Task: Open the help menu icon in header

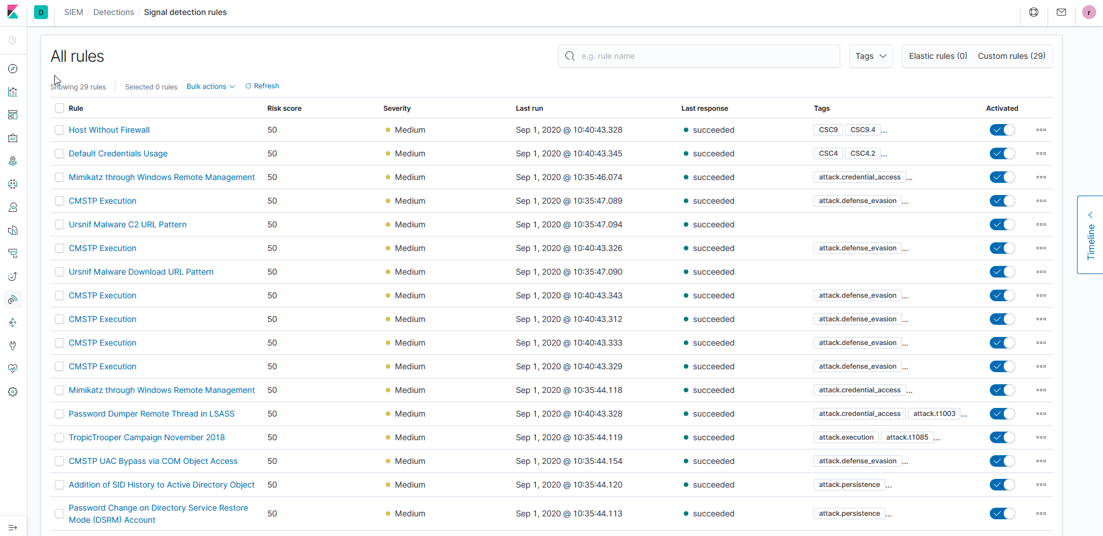Action: pyautogui.click(x=1034, y=12)
